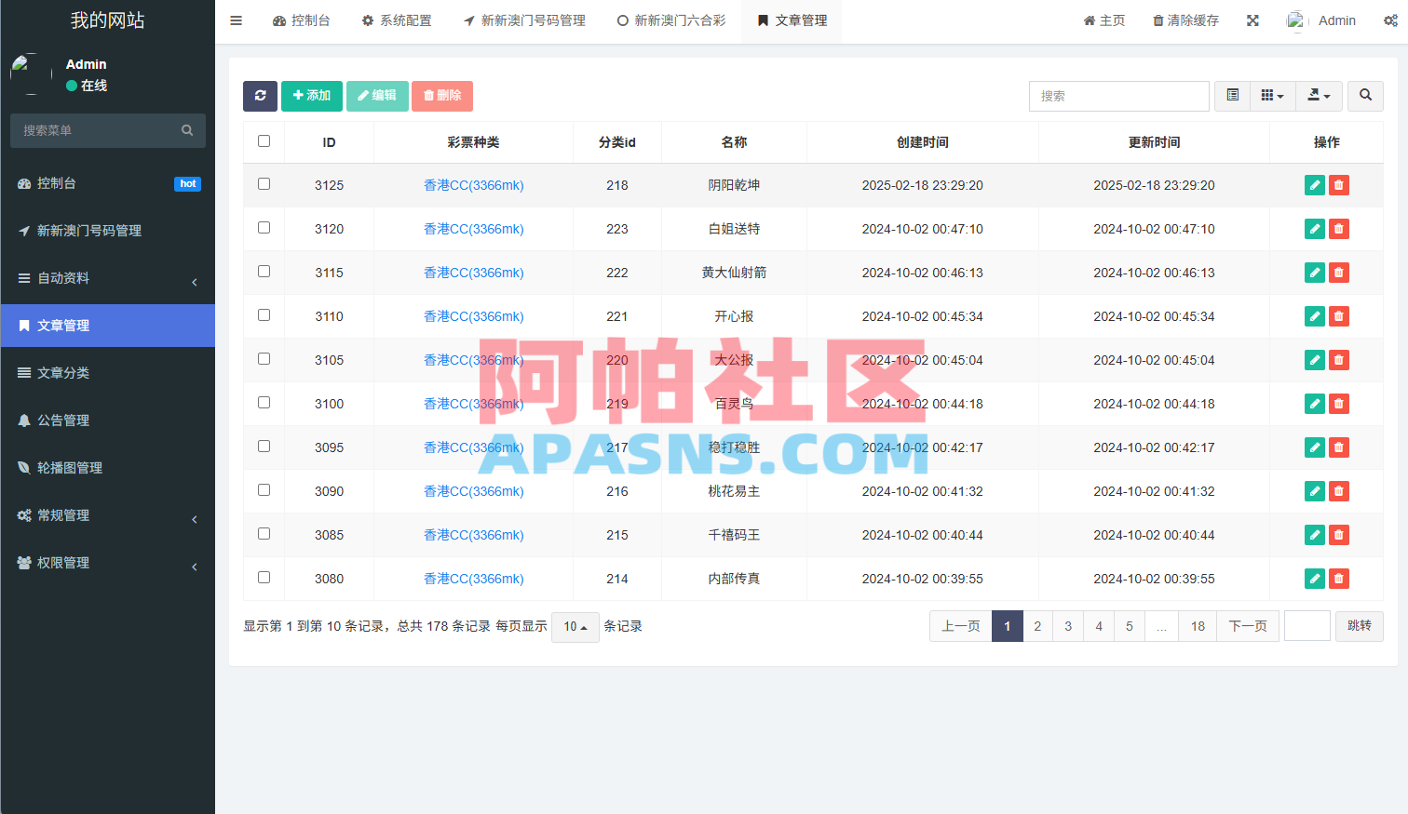
Task: Open 公告管理 in the sidebar
Action: (x=108, y=420)
